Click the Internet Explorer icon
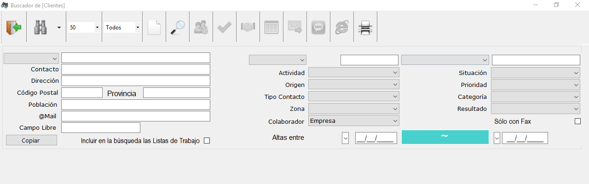589x184 pixels. 342,28
